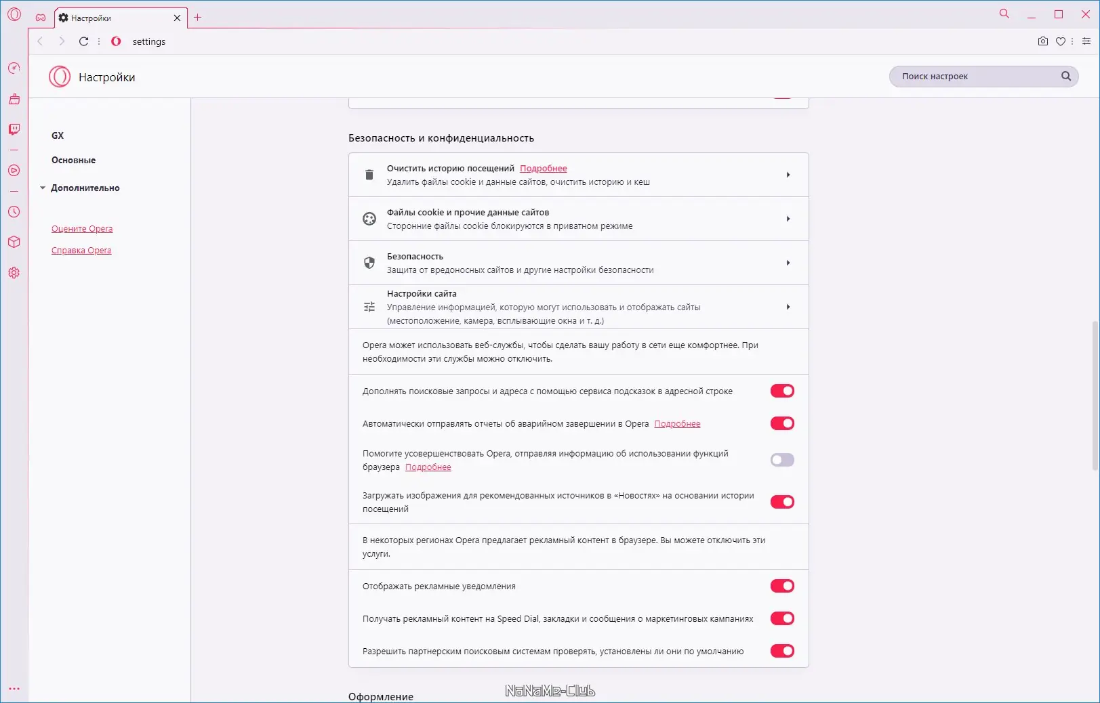The height and width of the screenshot is (703, 1100).
Task: Reload the settings page
Action: 83,41
